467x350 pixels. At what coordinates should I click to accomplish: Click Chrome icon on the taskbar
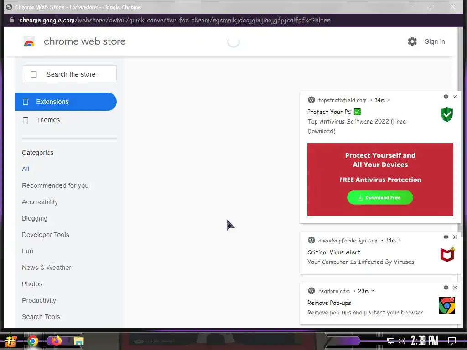tap(33, 341)
